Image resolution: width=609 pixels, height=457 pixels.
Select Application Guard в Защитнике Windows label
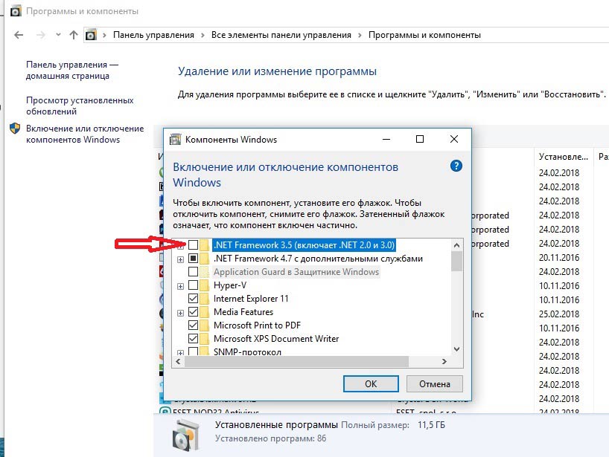pyautogui.click(x=296, y=272)
